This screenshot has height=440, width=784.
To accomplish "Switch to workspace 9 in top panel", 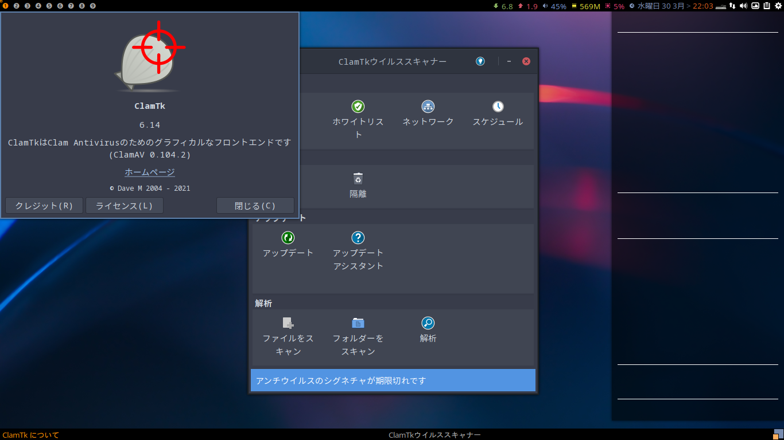I will click(93, 6).
